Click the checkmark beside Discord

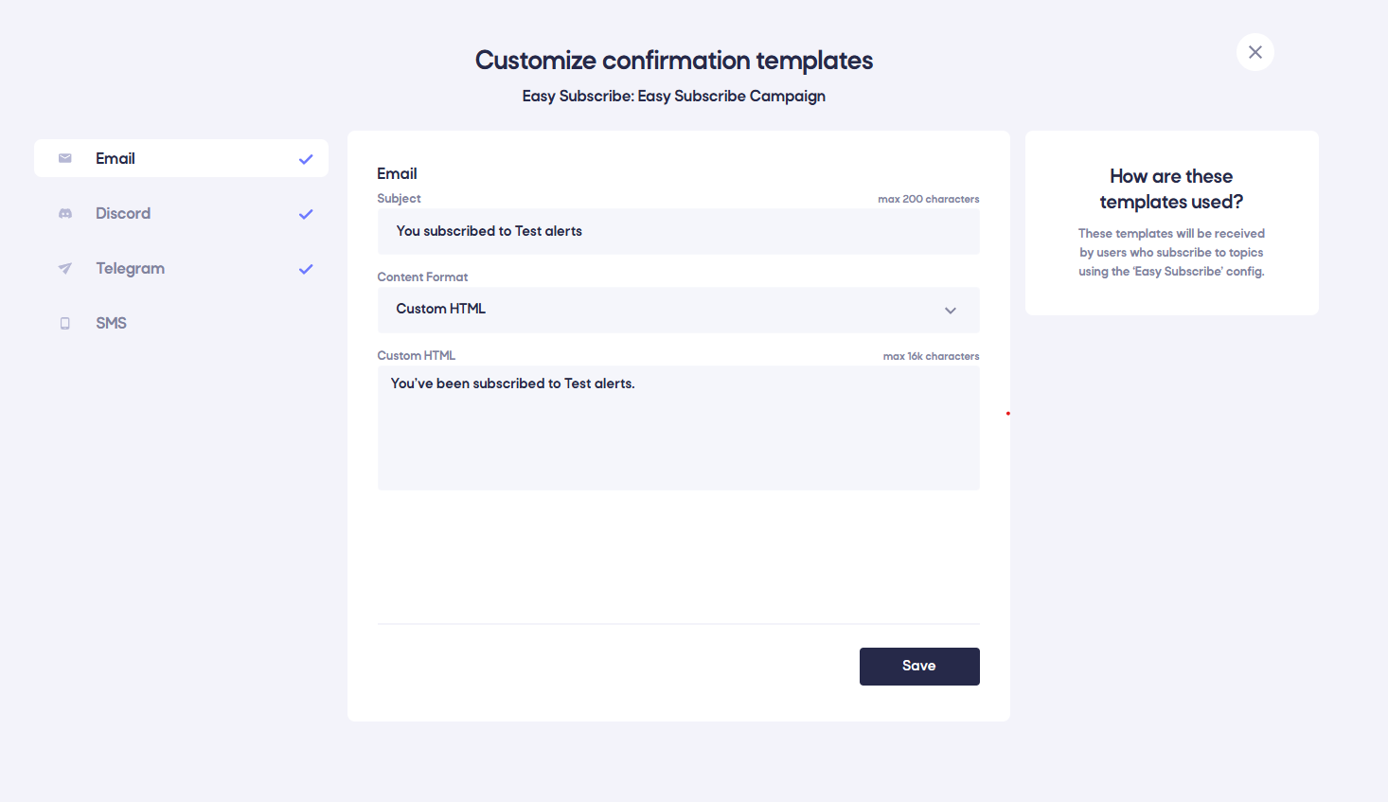tap(305, 214)
